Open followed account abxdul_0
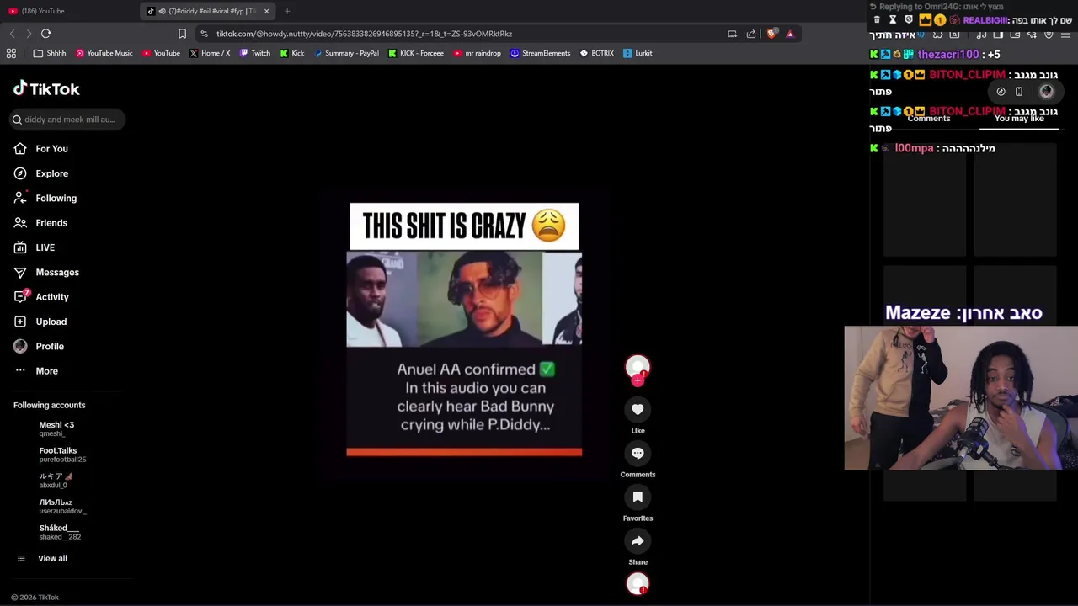The image size is (1078, 606). [x=56, y=481]
